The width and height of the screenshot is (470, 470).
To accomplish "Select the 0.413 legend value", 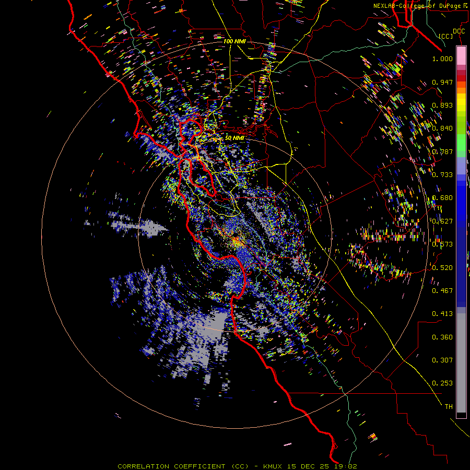I will click(x=442, y=314).
